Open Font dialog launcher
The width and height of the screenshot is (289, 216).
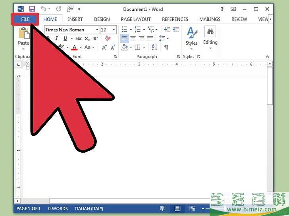[116, 57]
